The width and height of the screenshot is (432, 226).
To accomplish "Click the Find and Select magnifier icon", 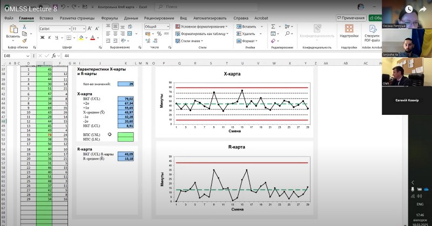I will click(x=287, y=33).
